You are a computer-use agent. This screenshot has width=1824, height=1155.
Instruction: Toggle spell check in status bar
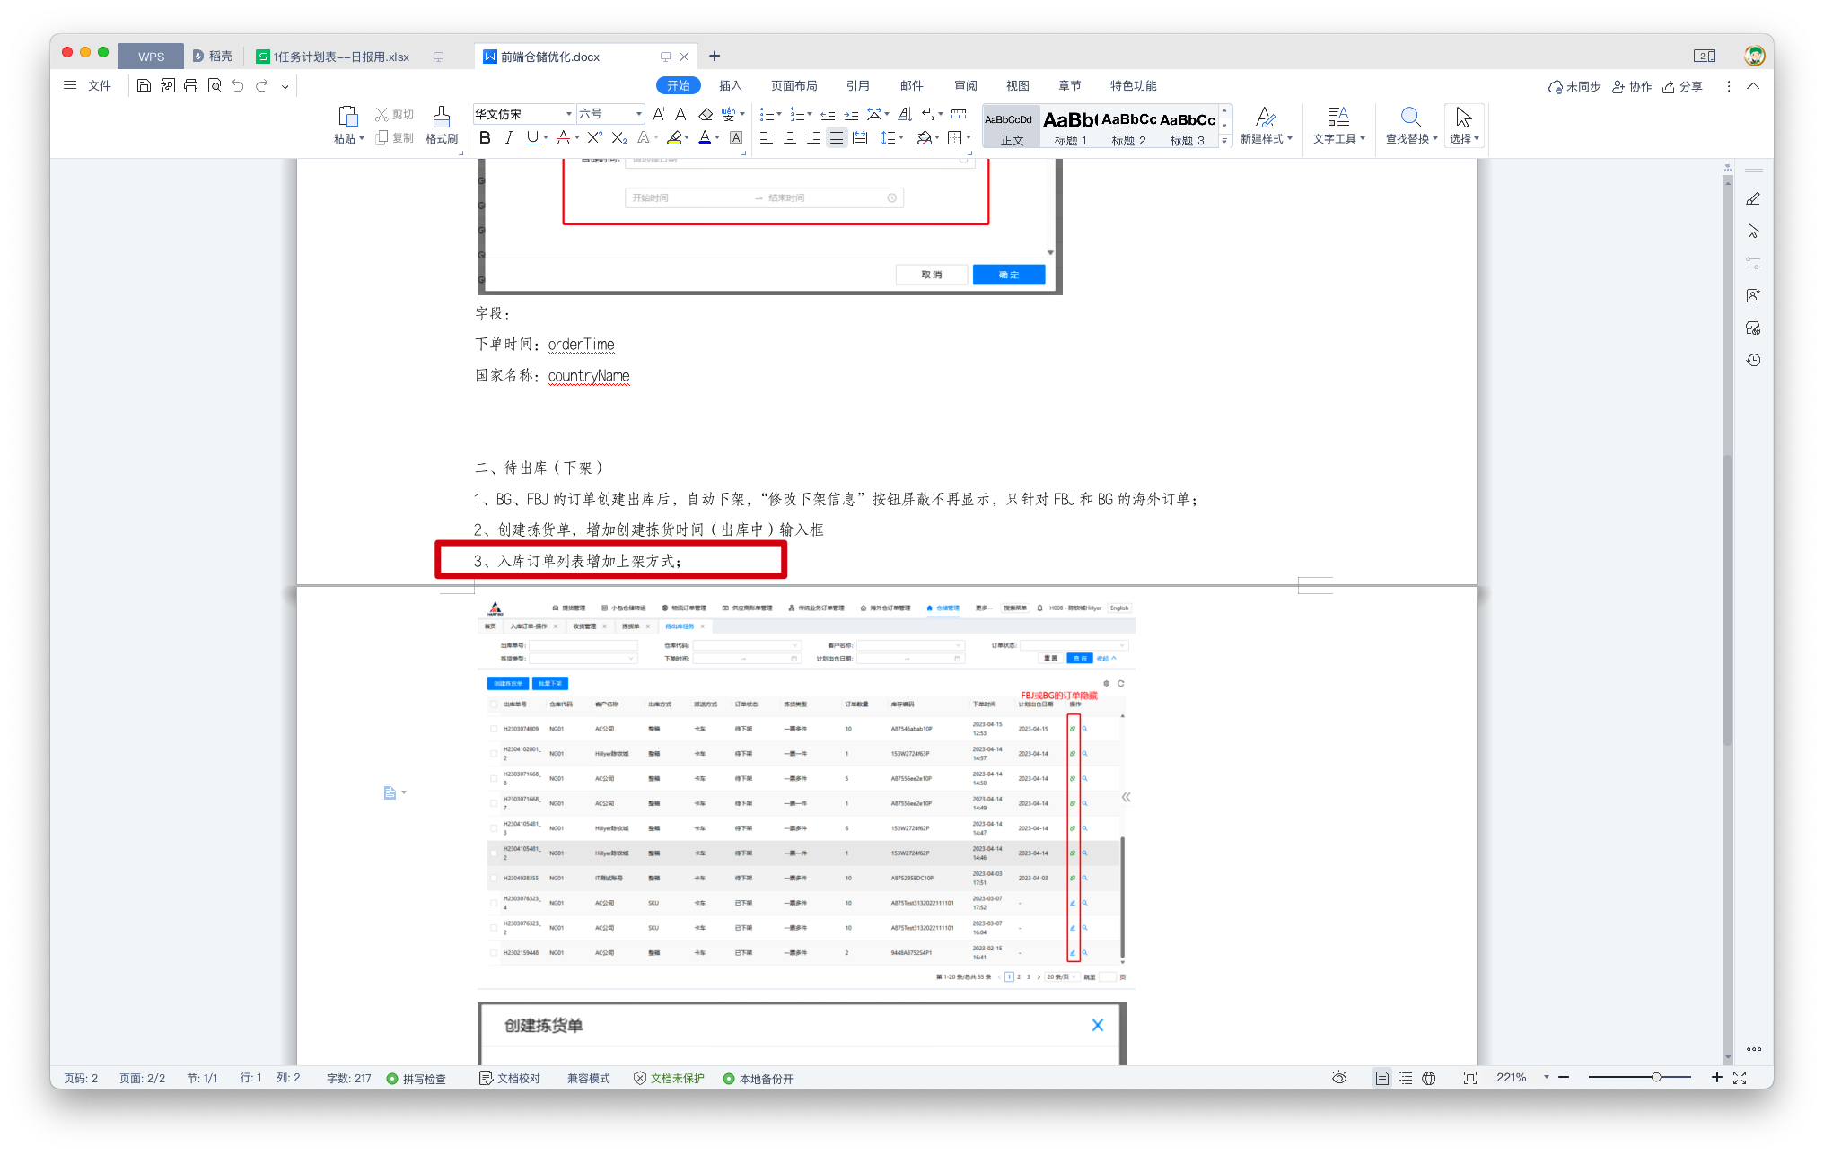416,1078
